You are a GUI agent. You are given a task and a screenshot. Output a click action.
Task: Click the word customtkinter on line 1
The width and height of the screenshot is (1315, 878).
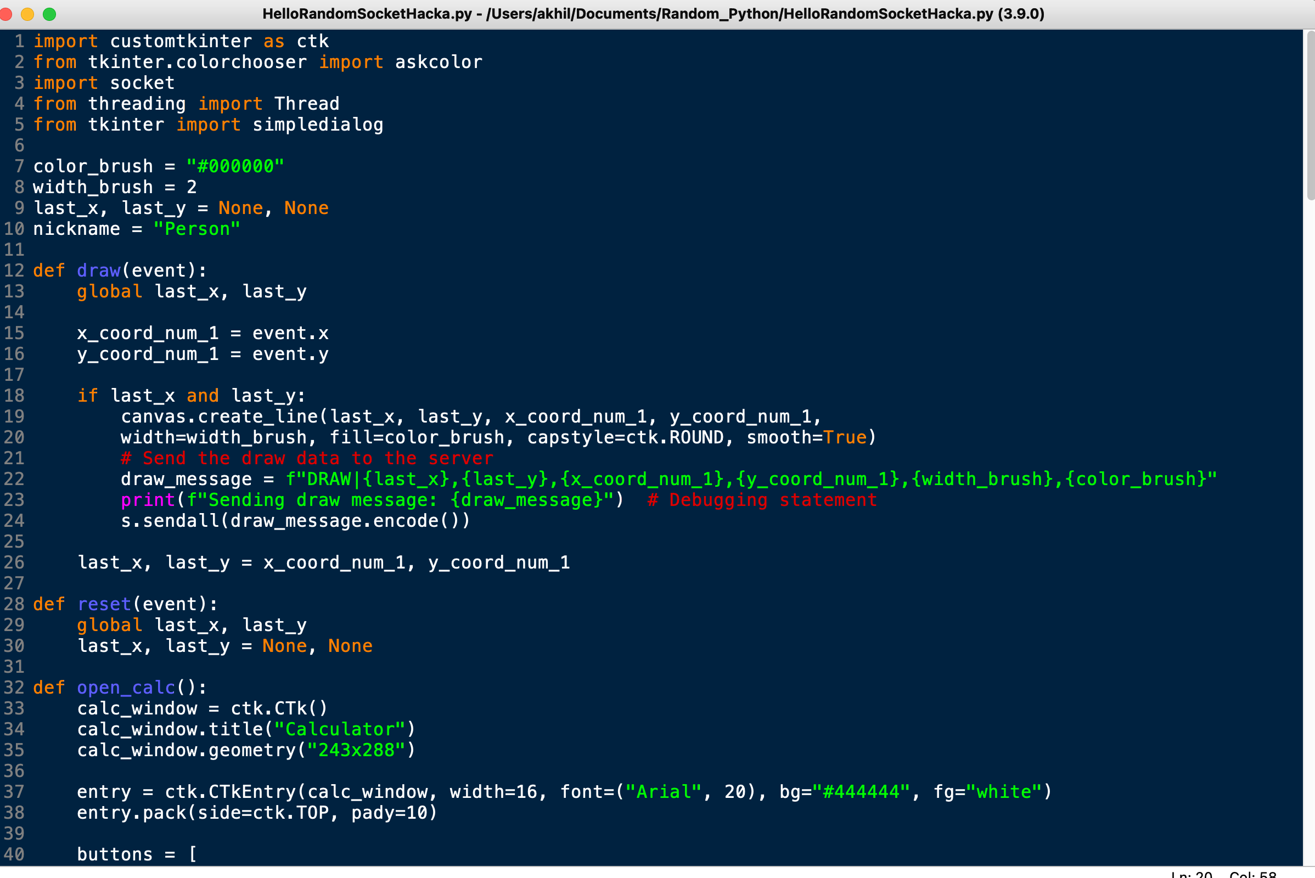pos(181,42)
